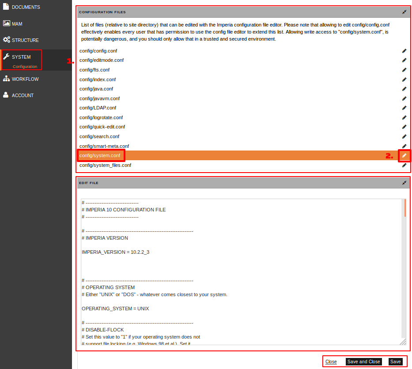
Task: Click the pencil icon for config/logrotate.conf
Action: [404, 118]
